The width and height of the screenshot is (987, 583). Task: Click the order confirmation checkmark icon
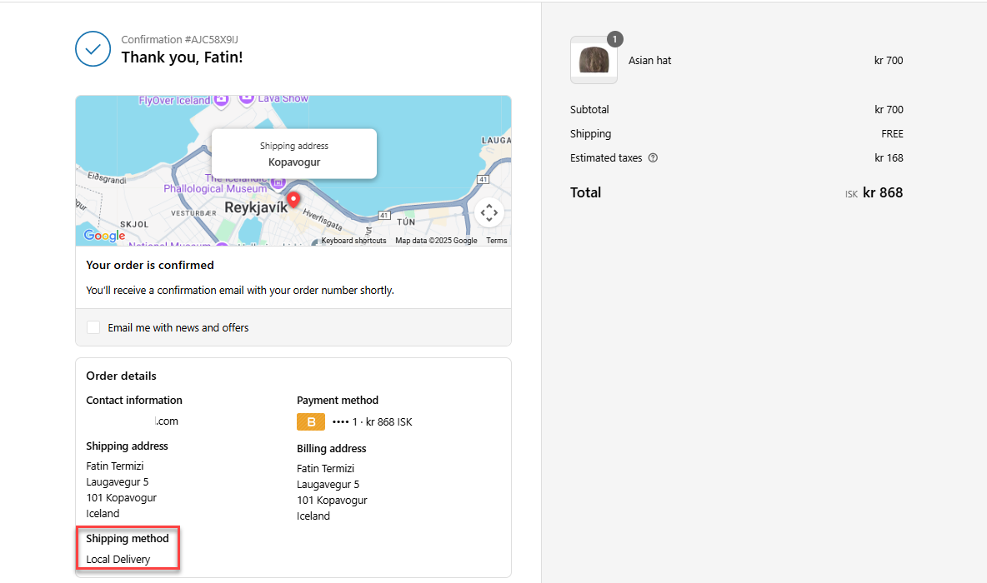pyautogui.click(x=93, y=49)
